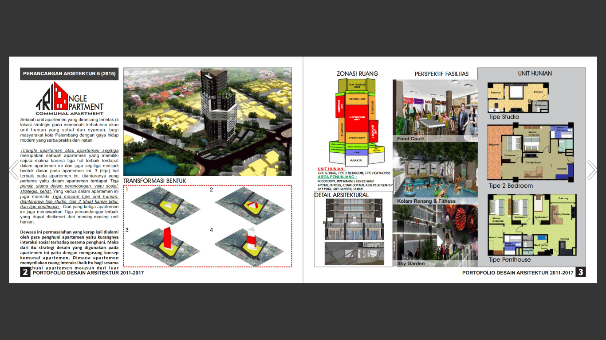The height and width of the screenshot is (340, 606).
Task: Advance to next page via right chevron
Action: point(592,170)
